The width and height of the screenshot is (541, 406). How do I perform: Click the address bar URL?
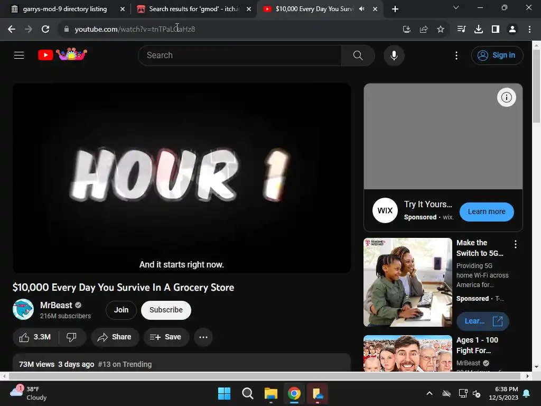(135, 30)
